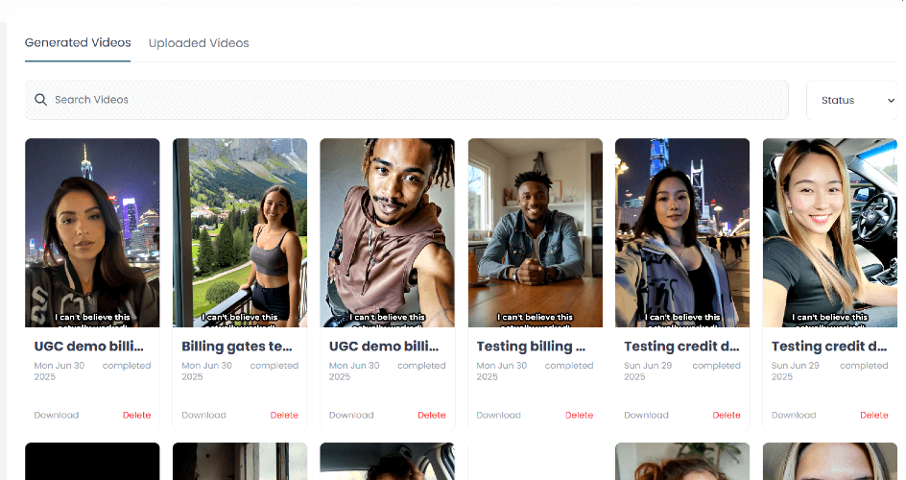This screenshot has height=480, width=906.
Task: Open the thumbnail of woman on mountain balcony
Action: [240, 232]
